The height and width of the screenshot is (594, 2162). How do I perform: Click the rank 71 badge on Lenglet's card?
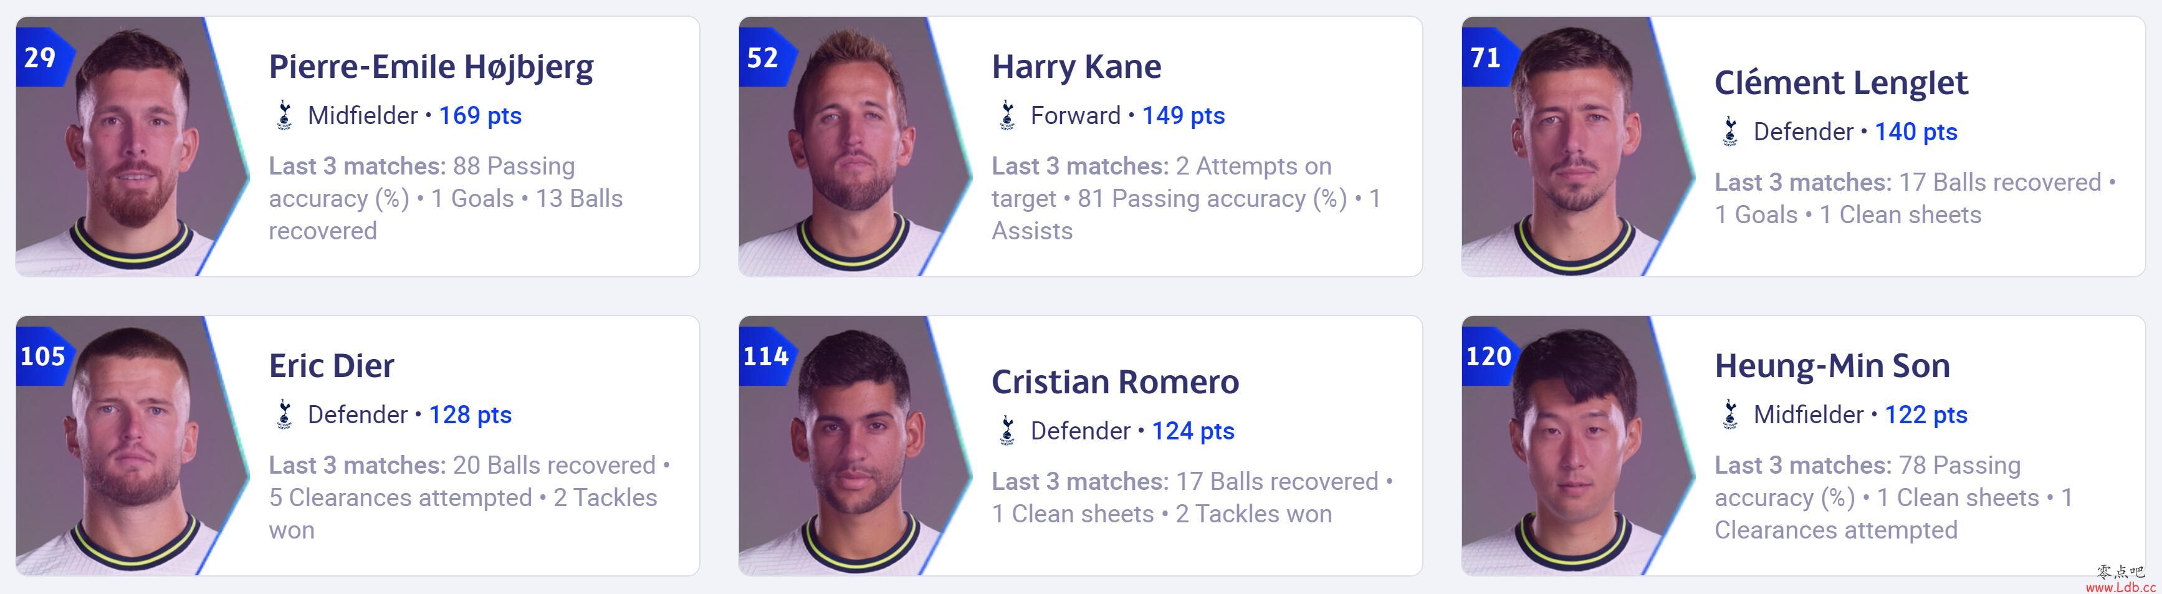coord(1488,57)
